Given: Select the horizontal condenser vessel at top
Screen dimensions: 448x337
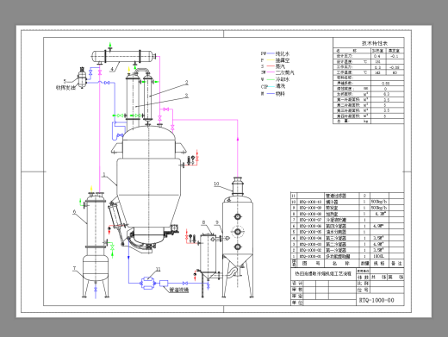Looking at the screenshot, I should (x=123, y=56).
